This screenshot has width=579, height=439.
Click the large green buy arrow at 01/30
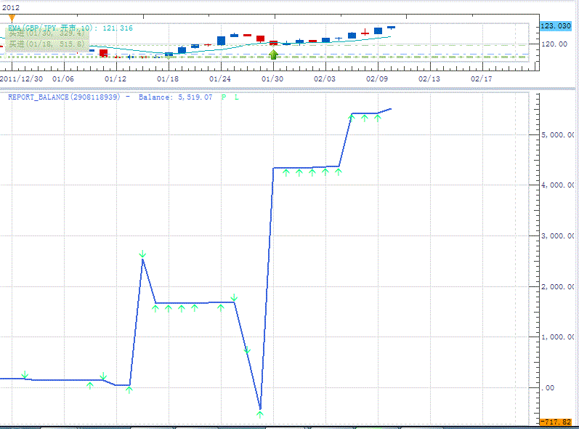[x=273, y=55]
